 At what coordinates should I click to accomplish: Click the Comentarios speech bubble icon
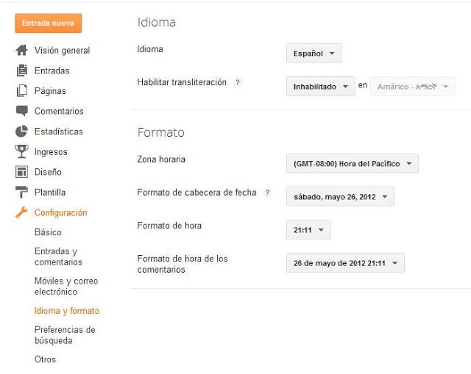pyautogui.click(x=21, y=111)
